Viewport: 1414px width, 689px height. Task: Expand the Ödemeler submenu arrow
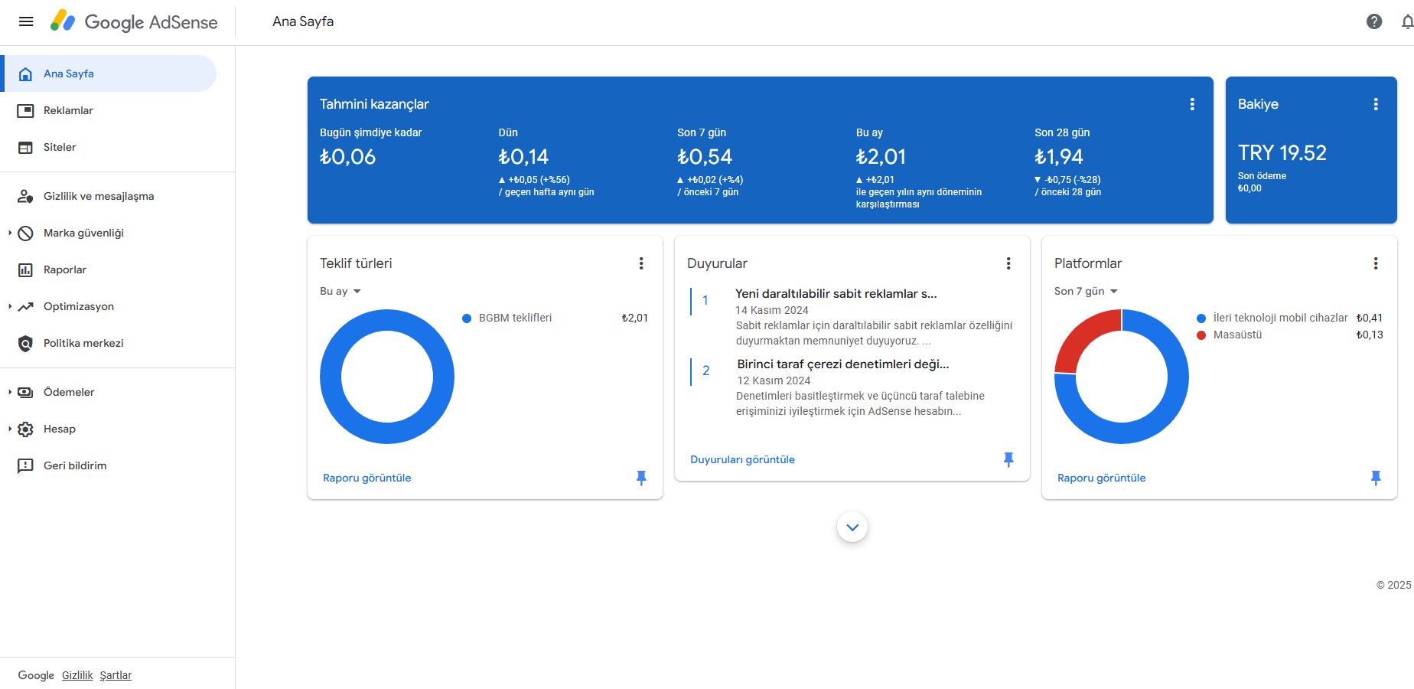(x=10, y=392)
